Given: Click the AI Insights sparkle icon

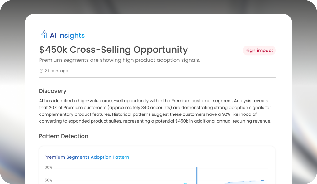Looking at the screenshot, I should (44, 34).
